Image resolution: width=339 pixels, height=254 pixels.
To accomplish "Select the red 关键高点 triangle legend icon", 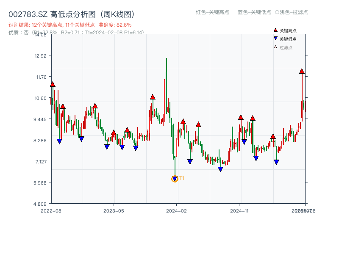I will [275, 30].
